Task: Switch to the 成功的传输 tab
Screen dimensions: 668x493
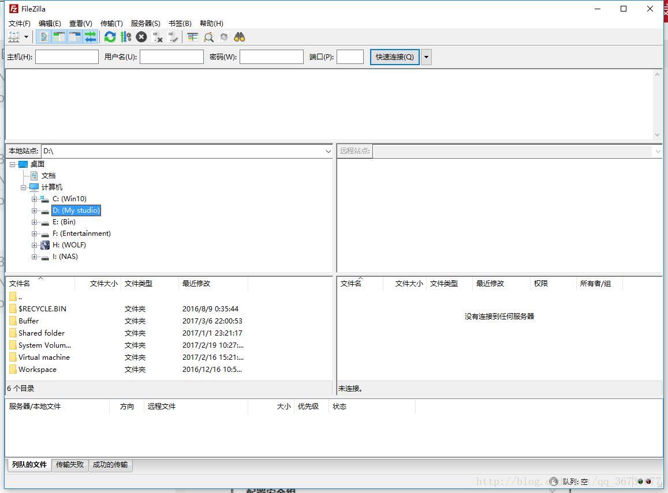Action: (x=110, y=465)
